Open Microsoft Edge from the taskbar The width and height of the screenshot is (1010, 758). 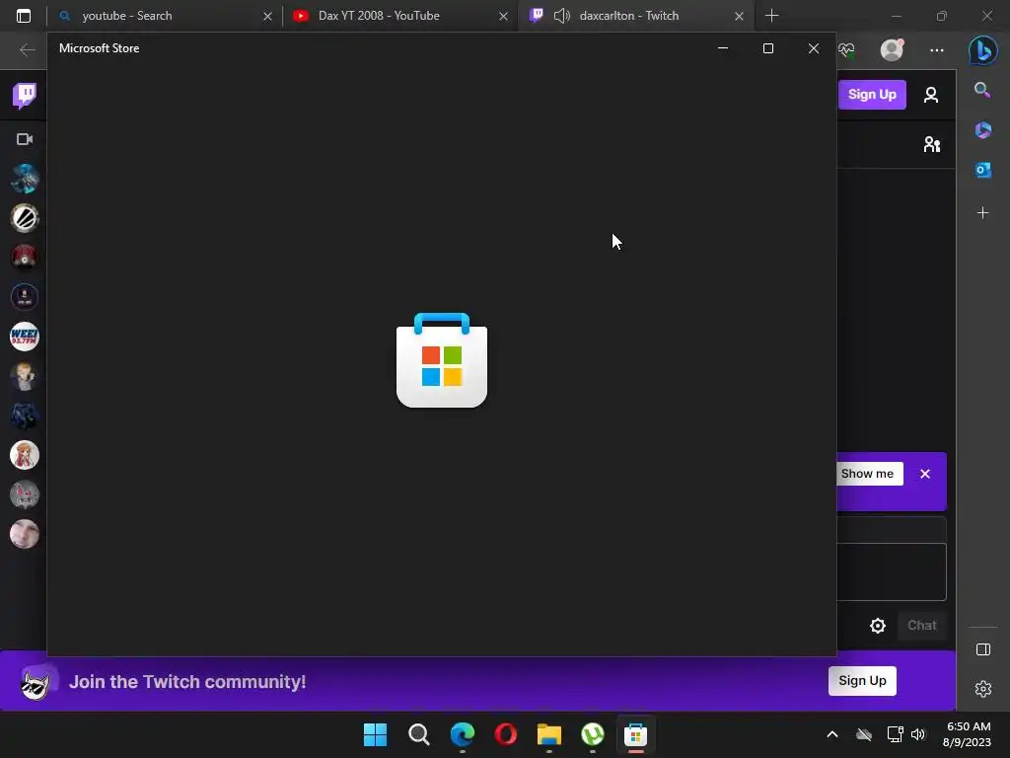[463, 734]
